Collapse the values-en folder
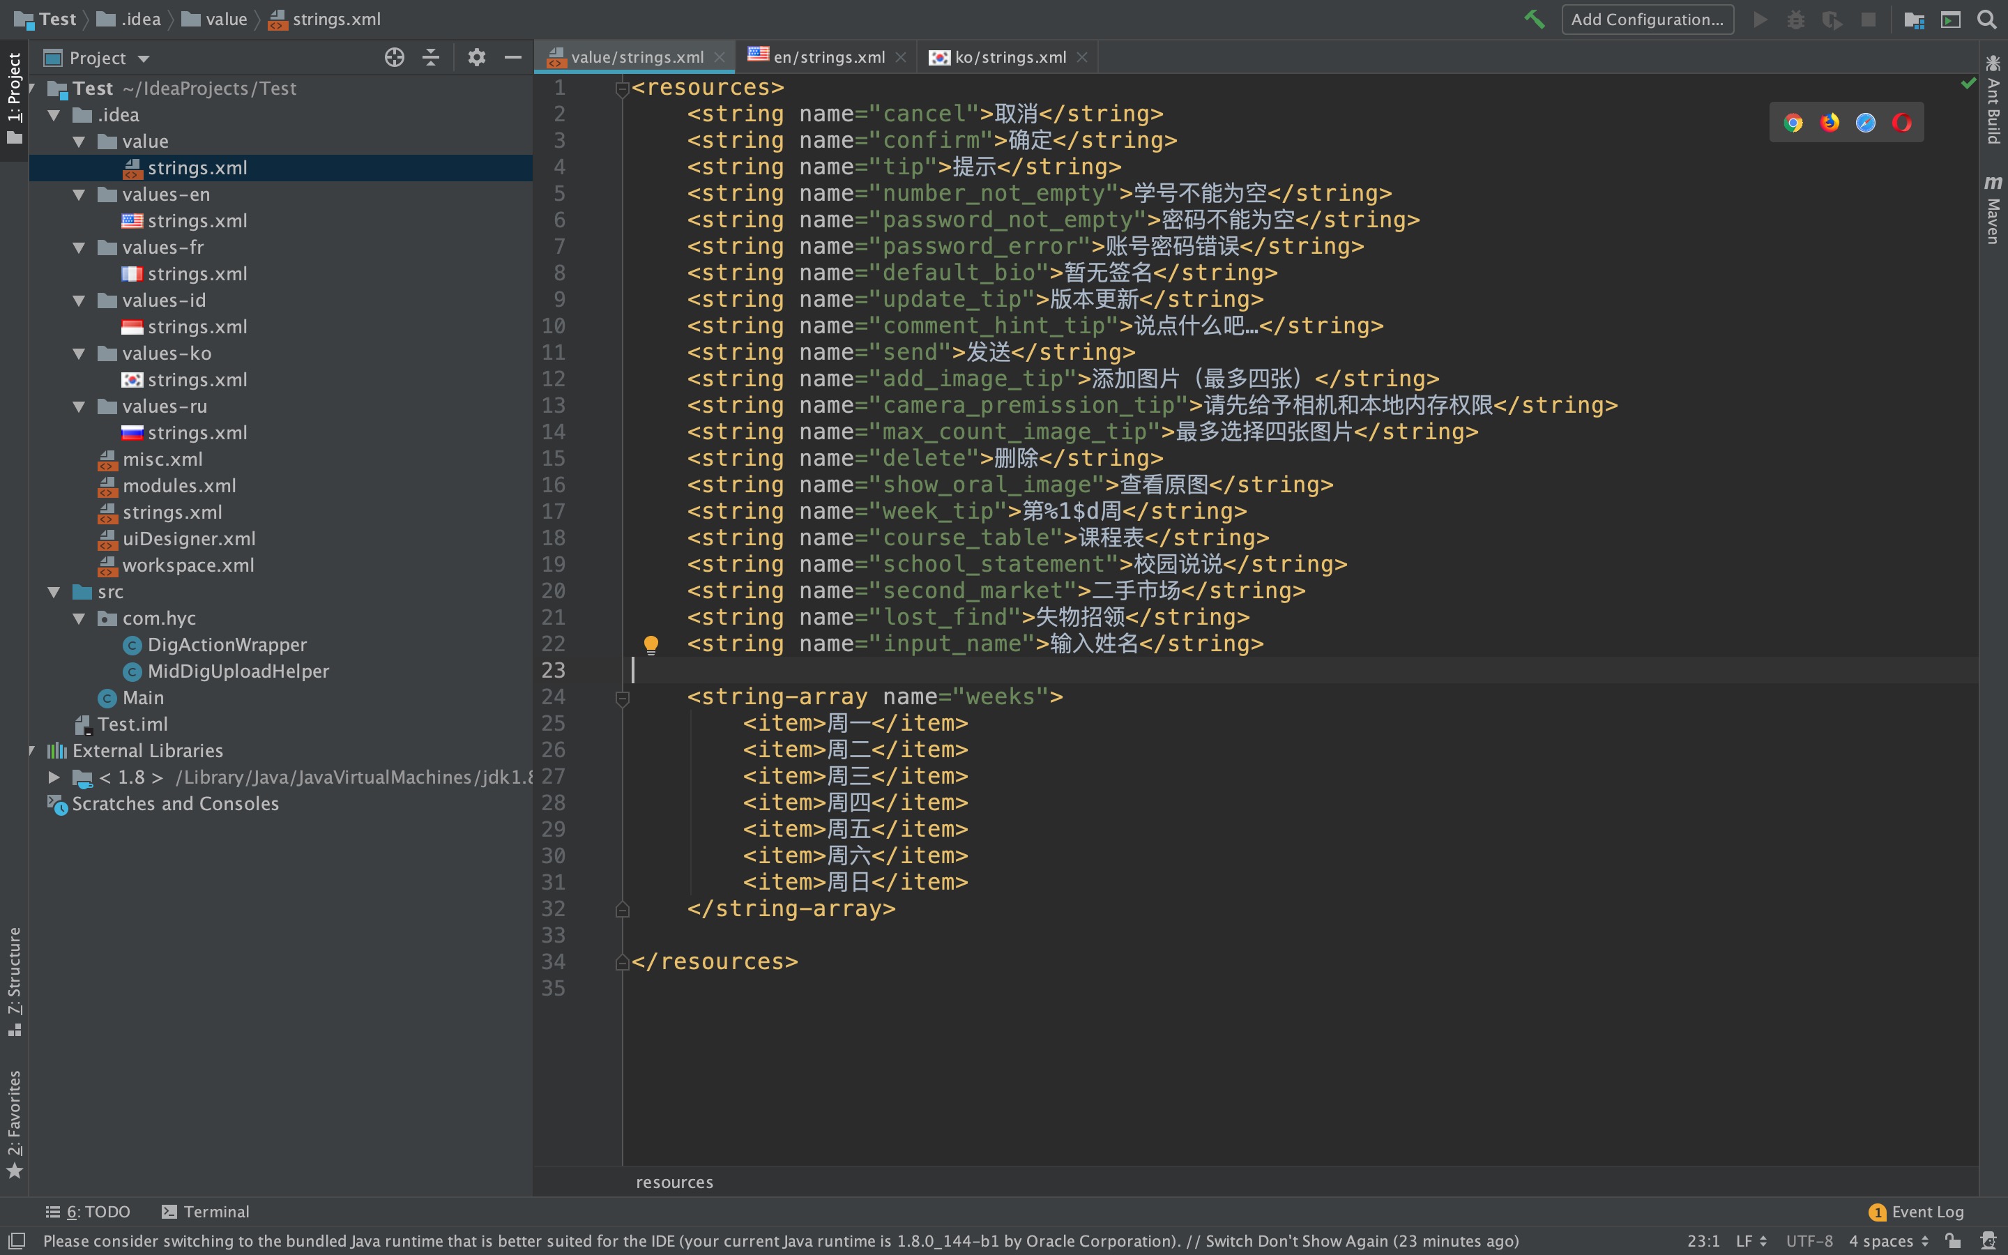The width and height of the screenshot is (2008, 1255). (79, 195)
